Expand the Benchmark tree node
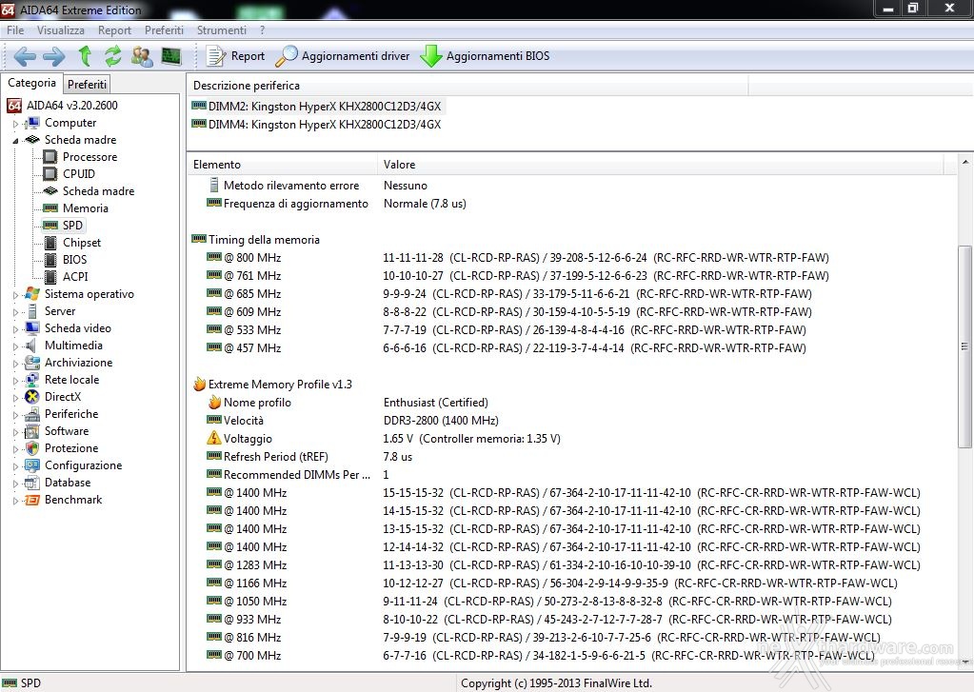This screenshot has height=692, width=974. (x=15, y=501)
